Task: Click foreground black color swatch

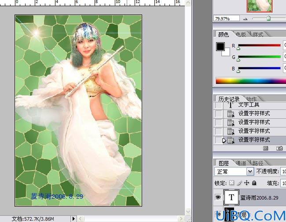Action: (x=220, y=47)
